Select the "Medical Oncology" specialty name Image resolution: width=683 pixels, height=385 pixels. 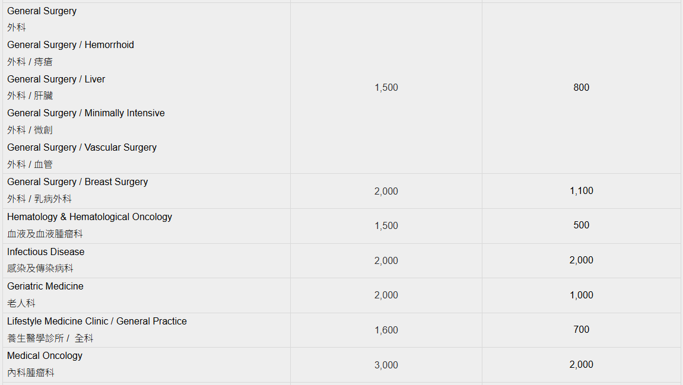coord(45,356)
